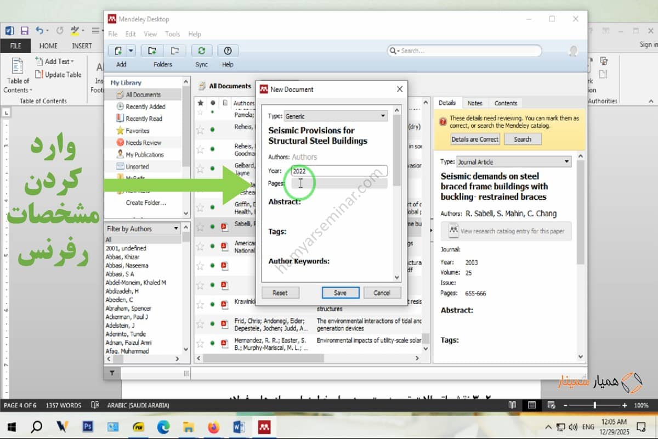Click the Authors field in New Document dialog

[304, 157]
